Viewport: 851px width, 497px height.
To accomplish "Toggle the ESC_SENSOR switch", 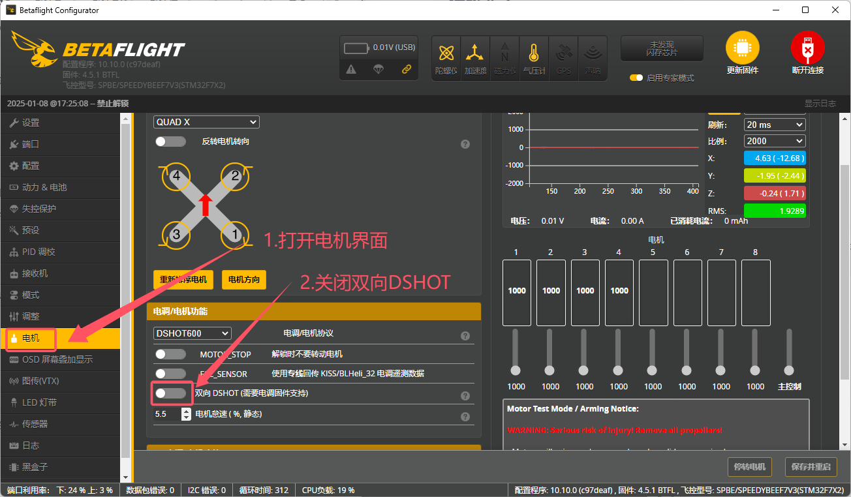I will pos(170,374).
